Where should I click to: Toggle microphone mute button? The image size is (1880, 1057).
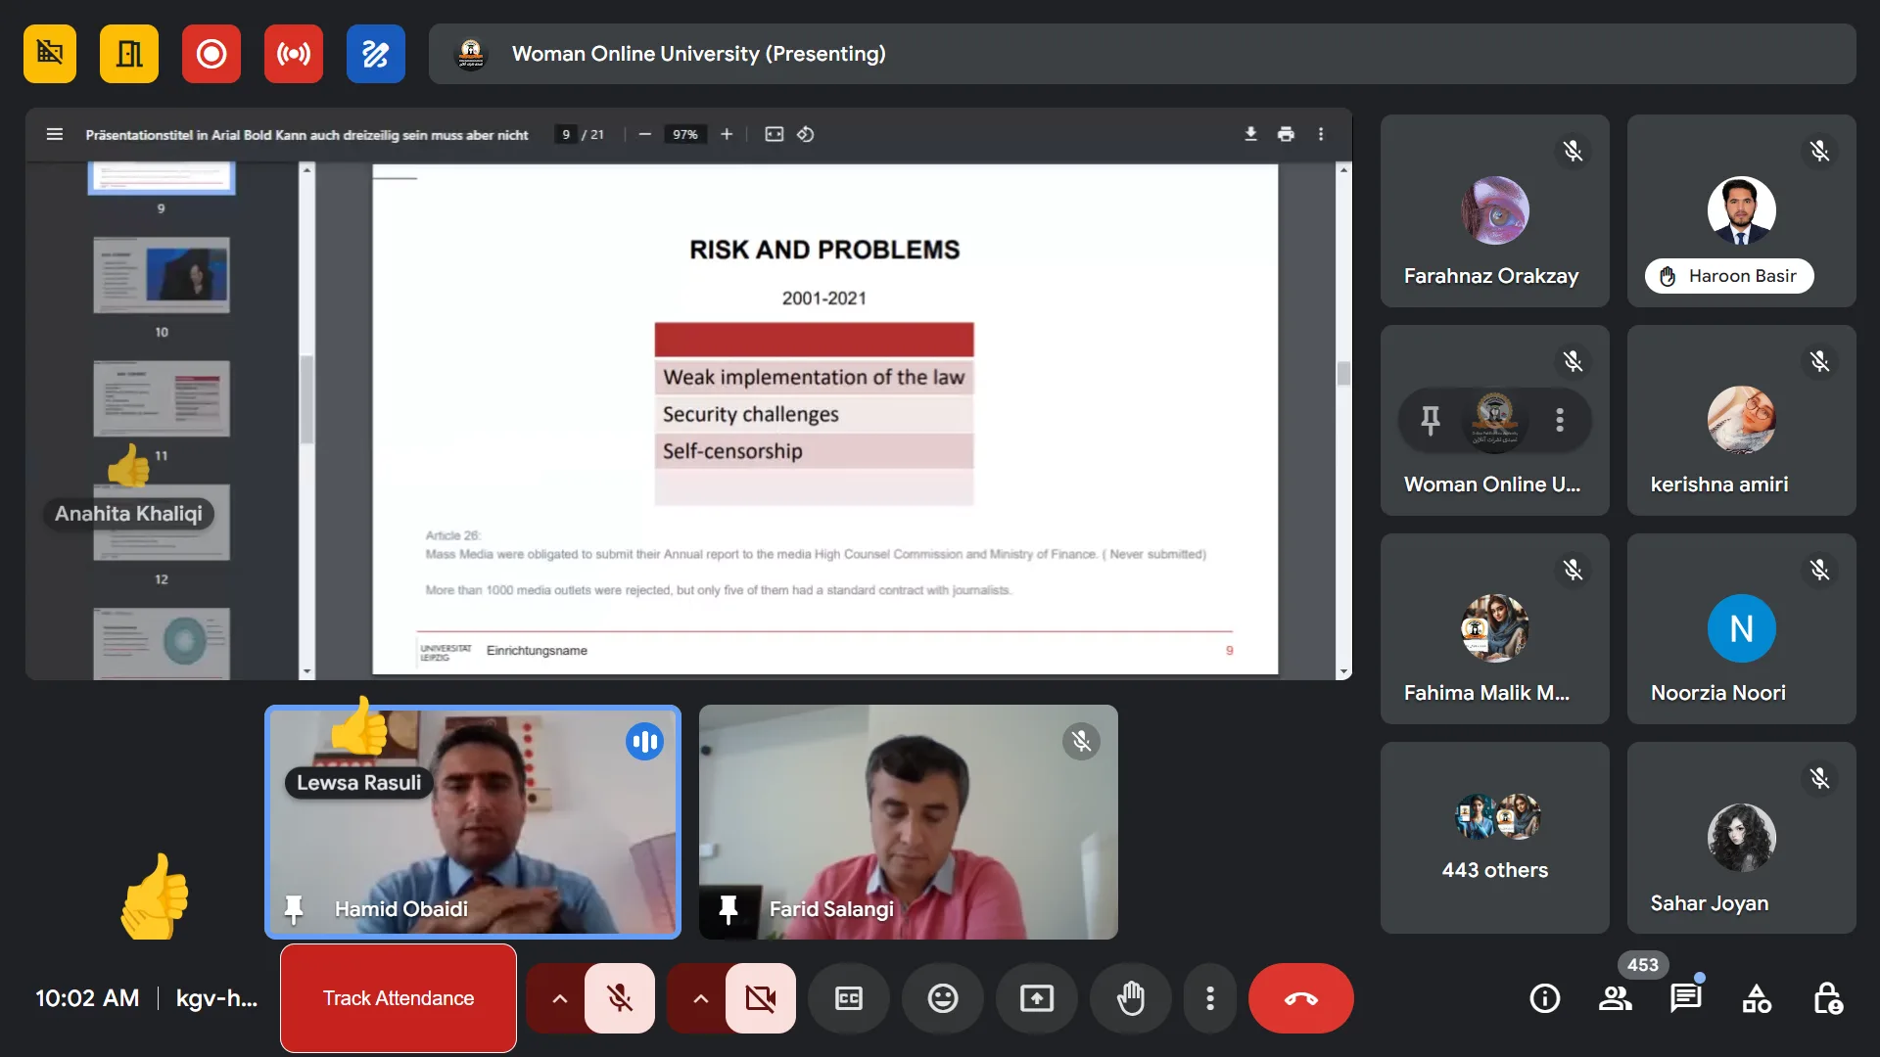(x=619, y=998)
